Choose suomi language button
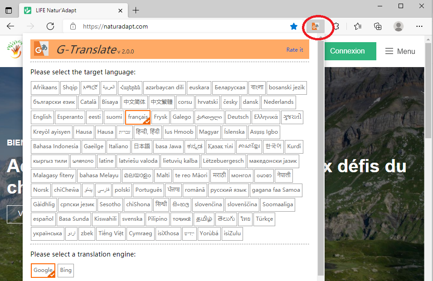The image size is (433, 281). (x=114, y=117)
